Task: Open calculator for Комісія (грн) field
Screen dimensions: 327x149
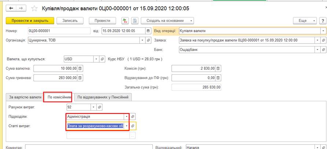Action: [218, 68]
